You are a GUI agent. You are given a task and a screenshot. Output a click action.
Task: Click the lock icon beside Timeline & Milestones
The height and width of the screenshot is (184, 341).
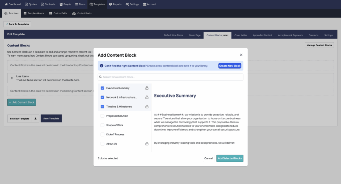click(x=147, y=107)
